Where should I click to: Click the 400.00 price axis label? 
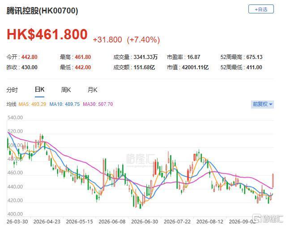click(15, 214)
